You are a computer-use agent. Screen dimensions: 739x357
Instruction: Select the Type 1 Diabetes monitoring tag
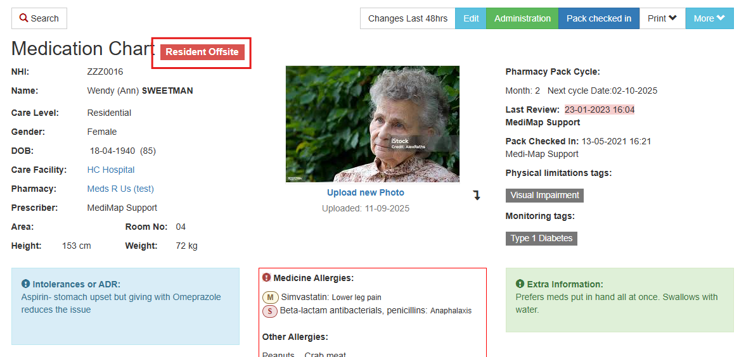point(541,239)
